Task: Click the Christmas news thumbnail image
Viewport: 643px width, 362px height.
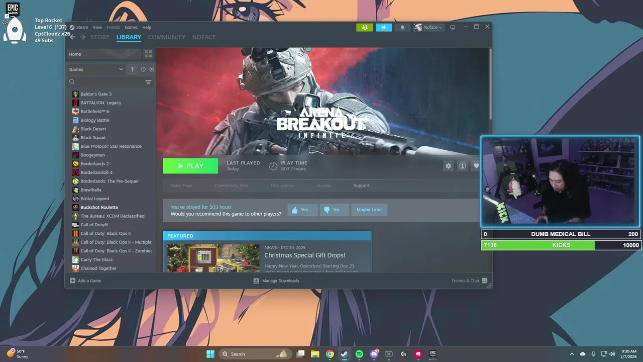Action: pos(213,258)
